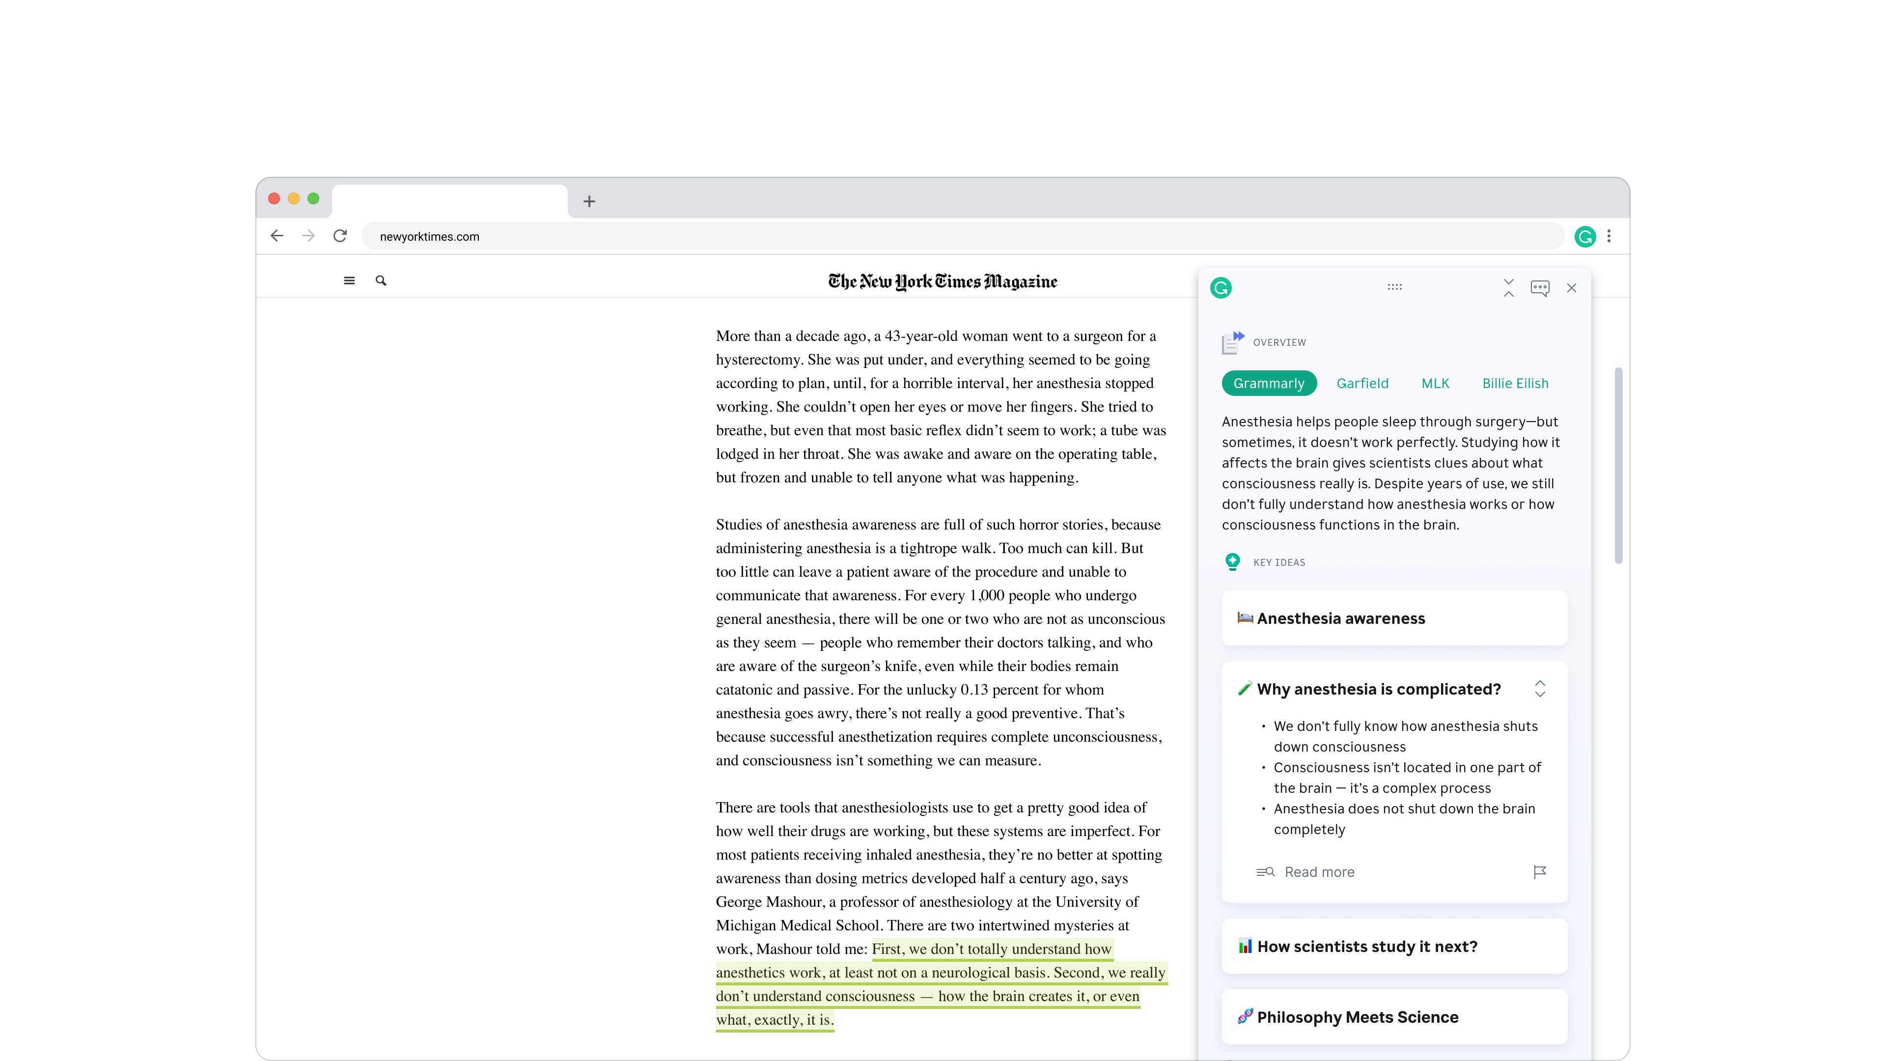
Task: Switch to the Garfield tab
Action: (1362, 383)
